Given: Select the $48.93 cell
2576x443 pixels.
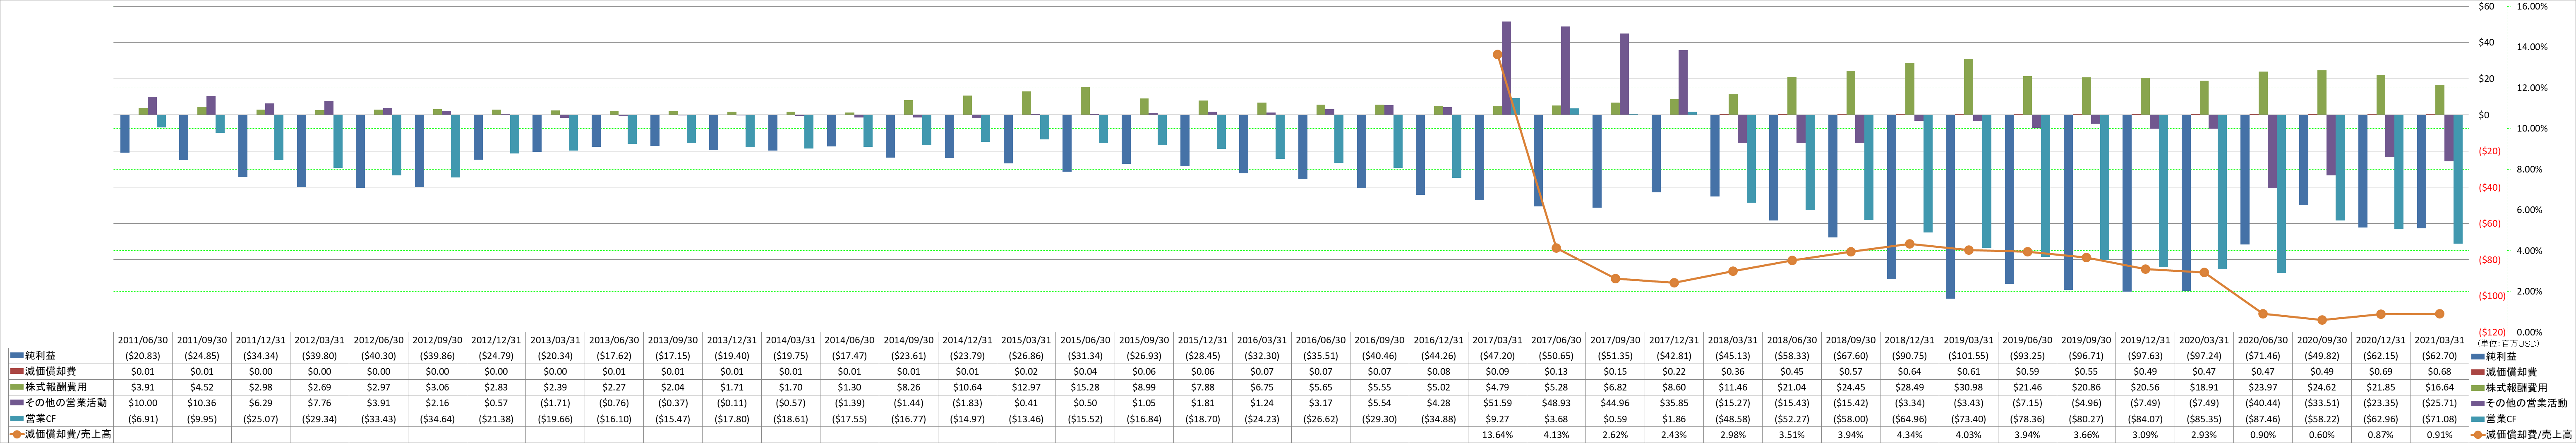Looking at the screenshot, I should (x=1556, y=403).
